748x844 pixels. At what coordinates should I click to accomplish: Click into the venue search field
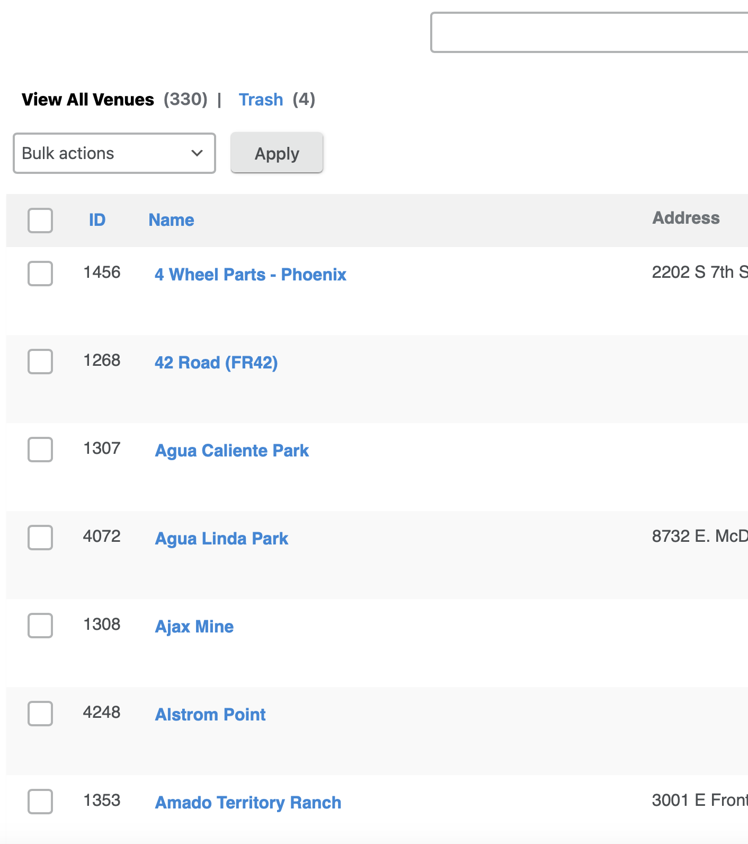pos(588,33)
